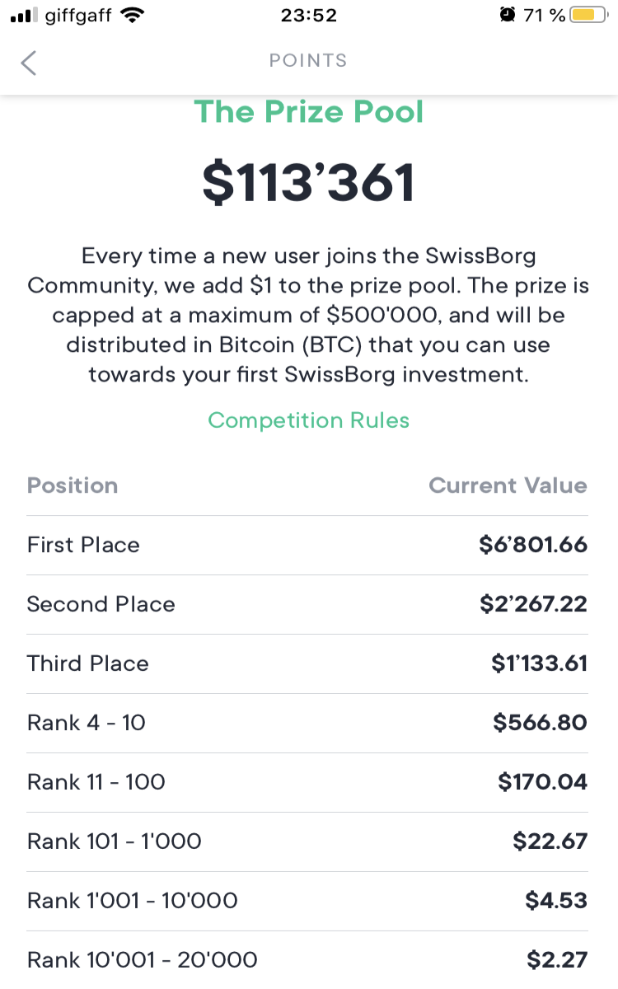Image resolution: width=618 pixels, height=989 pixels.
Task: Tap the alarm clock status icon
Action: [x=506, y=15]
